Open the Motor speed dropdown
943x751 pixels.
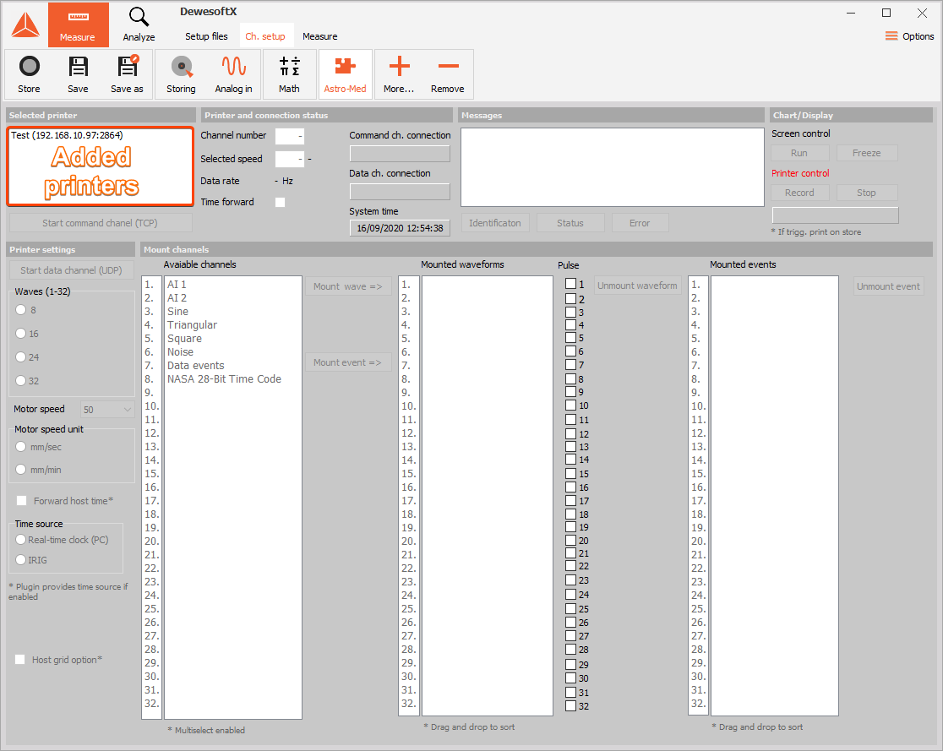[x=107, y=410]
